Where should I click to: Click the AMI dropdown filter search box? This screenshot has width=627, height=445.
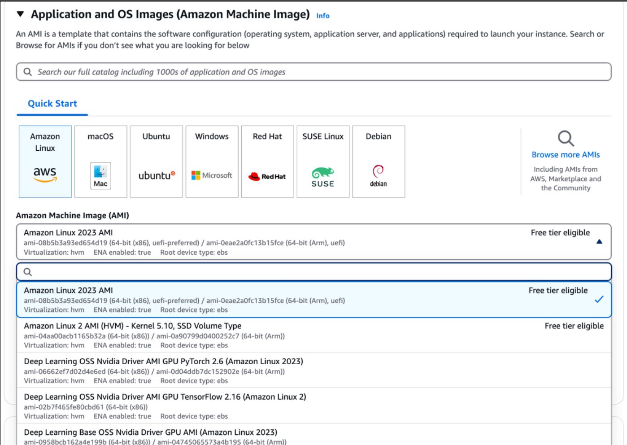[x=314, y=272]
